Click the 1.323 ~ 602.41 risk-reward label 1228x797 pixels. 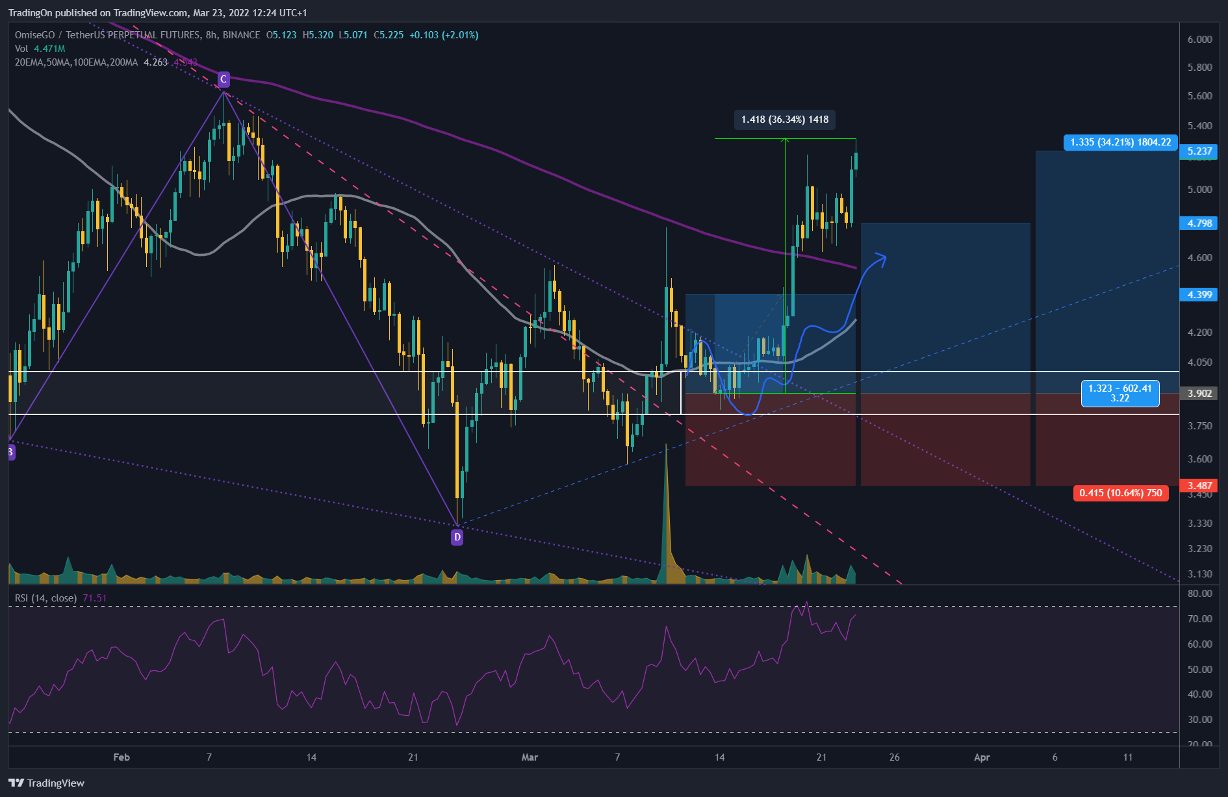[x=1120, y=393]
